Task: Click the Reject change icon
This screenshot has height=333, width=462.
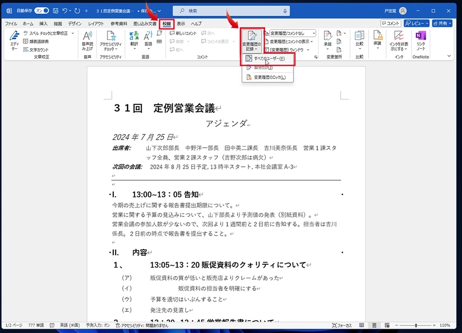Action: pos(339,33)
